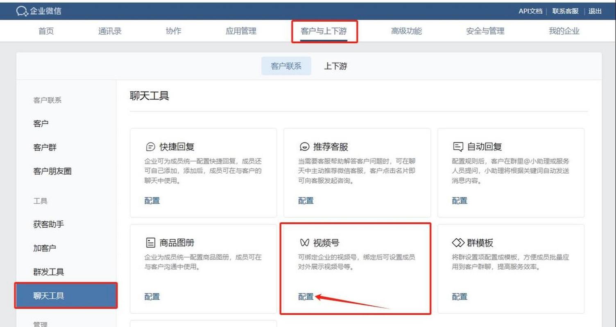Click the 工具 sidebar section label

pyautogui.click(x=40, y=201)
